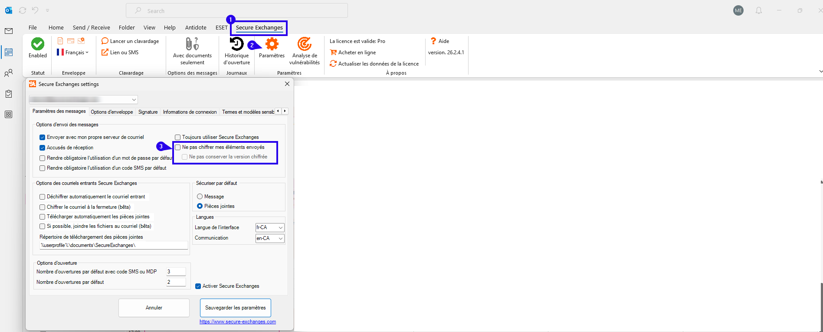Click the Send/Receive sync icon in title bar
Image resolution: width=823 pixels, height=332 pixels.
click(x=23, y=10)
